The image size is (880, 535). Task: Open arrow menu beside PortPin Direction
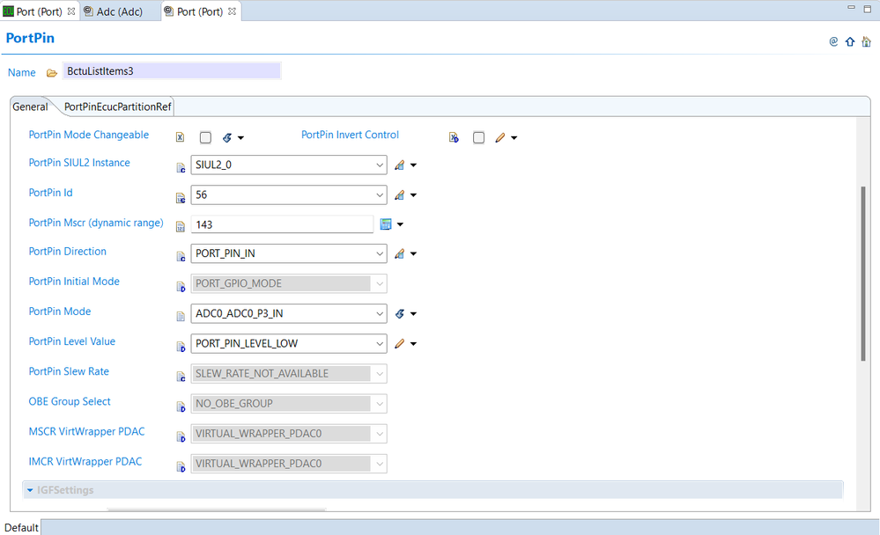click(414, 254)
